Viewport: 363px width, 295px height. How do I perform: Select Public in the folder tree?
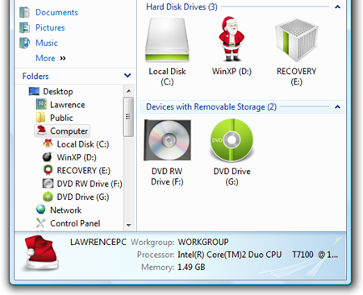pyautogui.click(x=61, y=118)
